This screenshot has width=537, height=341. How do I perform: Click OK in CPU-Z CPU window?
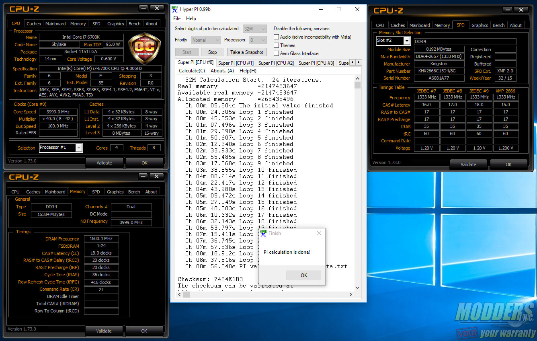point(144,163)
